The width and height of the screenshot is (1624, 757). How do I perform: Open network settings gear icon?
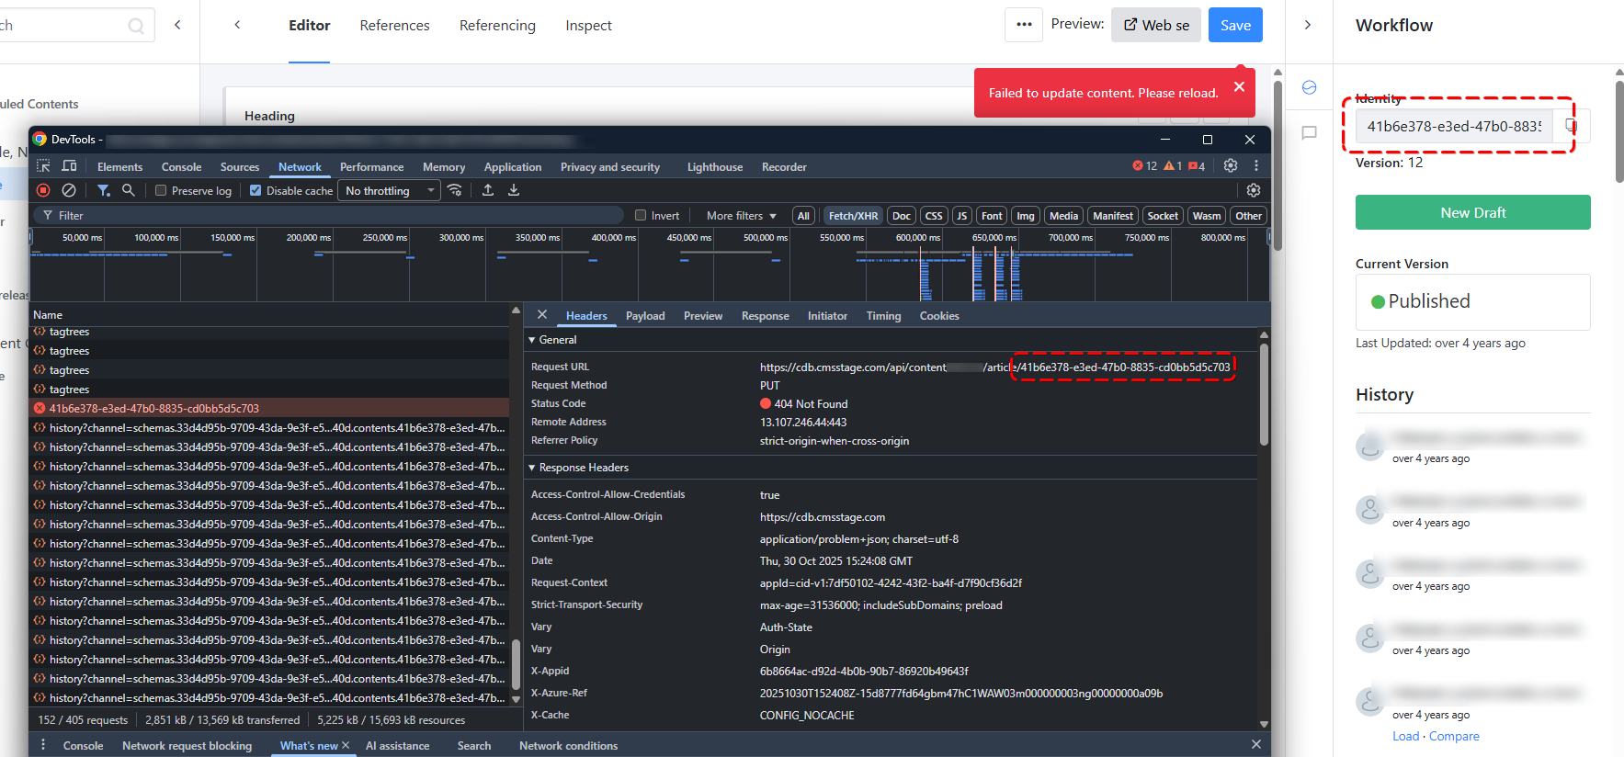tap(1253, 190)
